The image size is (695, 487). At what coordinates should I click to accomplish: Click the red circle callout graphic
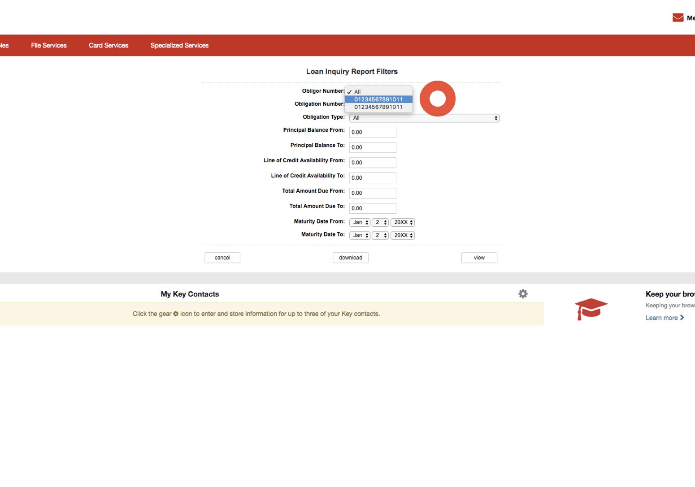[437, 99]
